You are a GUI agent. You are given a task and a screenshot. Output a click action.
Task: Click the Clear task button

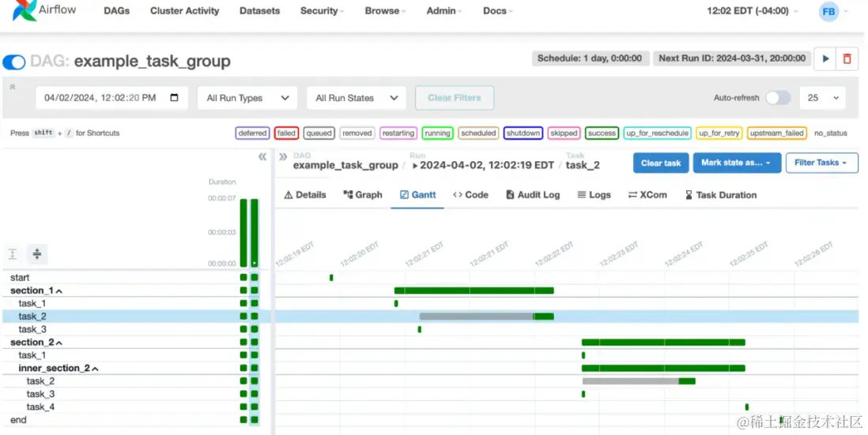[x=661, y=163]
